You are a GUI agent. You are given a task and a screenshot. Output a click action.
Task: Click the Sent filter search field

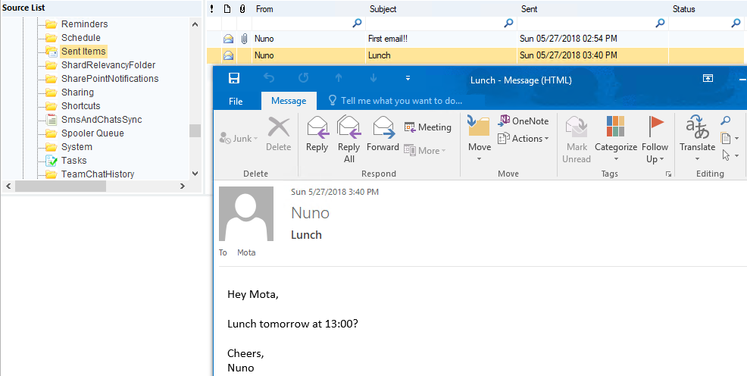[x=592, y=23]
